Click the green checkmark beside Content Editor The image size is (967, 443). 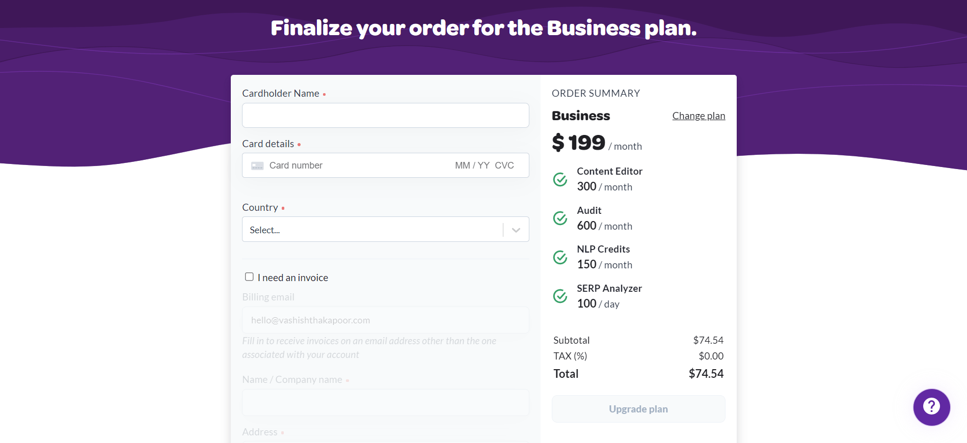click(560, 179)
